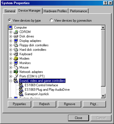Click the Sound, video and game controllers icon
This screenshot has width=114, height=124.
click(16, 81)
